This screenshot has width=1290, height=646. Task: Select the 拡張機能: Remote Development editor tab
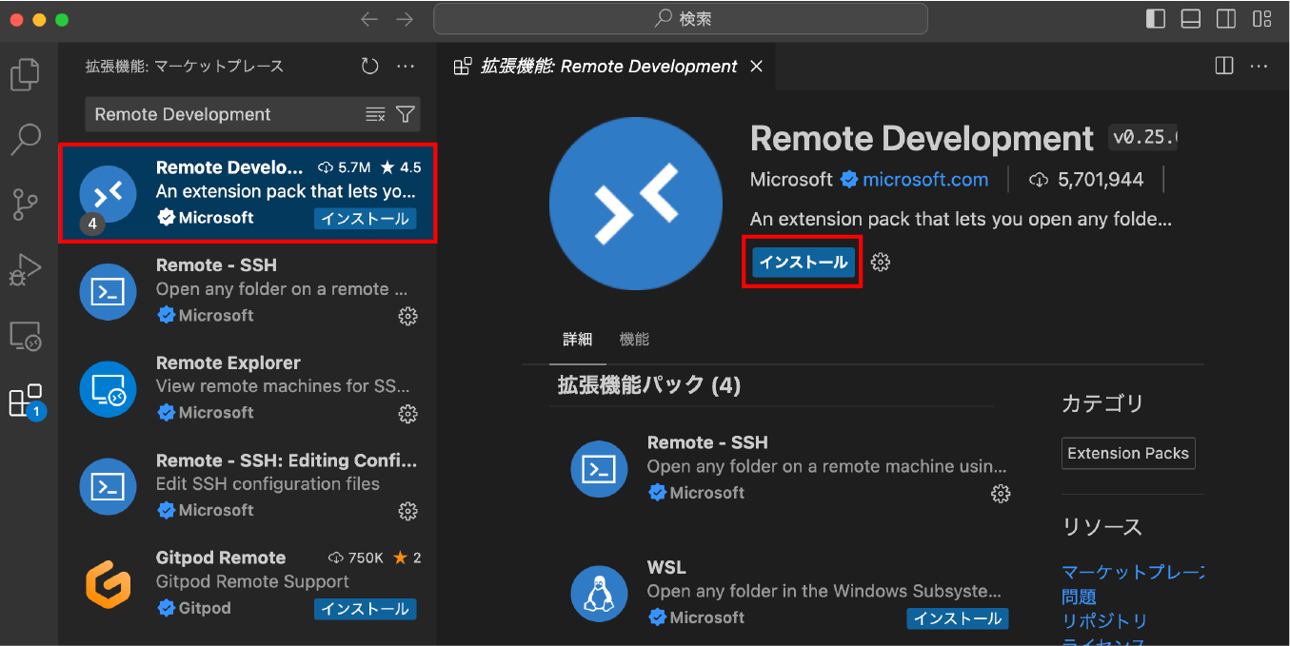point(608,66)
